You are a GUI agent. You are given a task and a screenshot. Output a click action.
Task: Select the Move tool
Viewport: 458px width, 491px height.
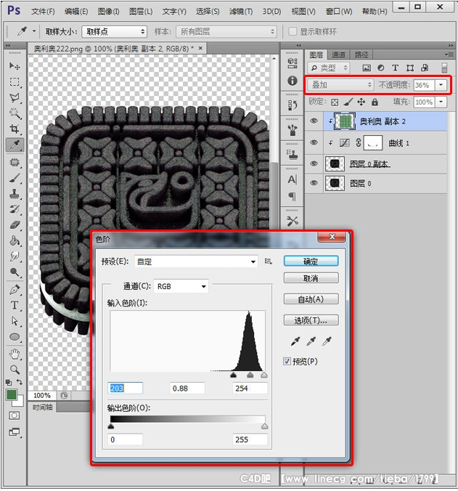click(15, 66)
